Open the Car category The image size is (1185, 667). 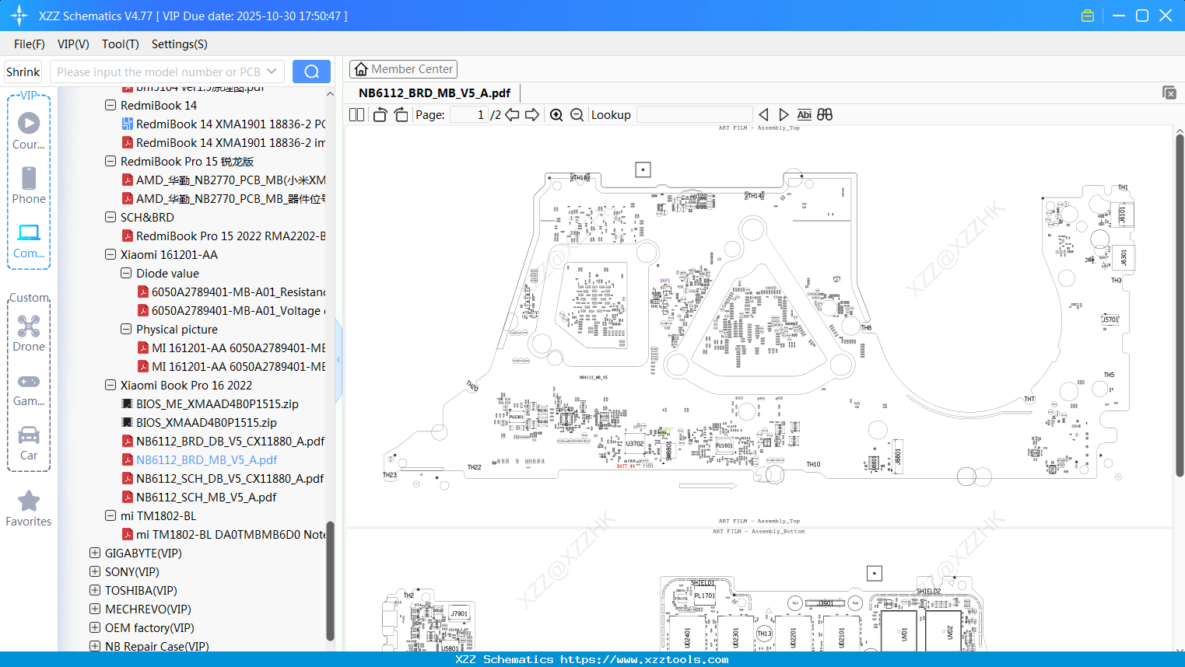tap(29, 442)
